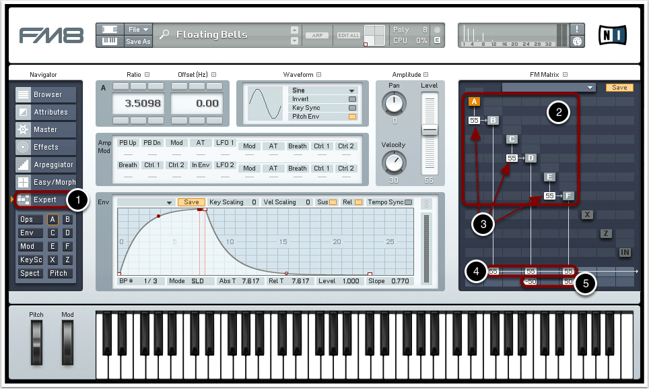Select operator F tab in Navigator
649x389 pixels.
(x=67, y=247)
